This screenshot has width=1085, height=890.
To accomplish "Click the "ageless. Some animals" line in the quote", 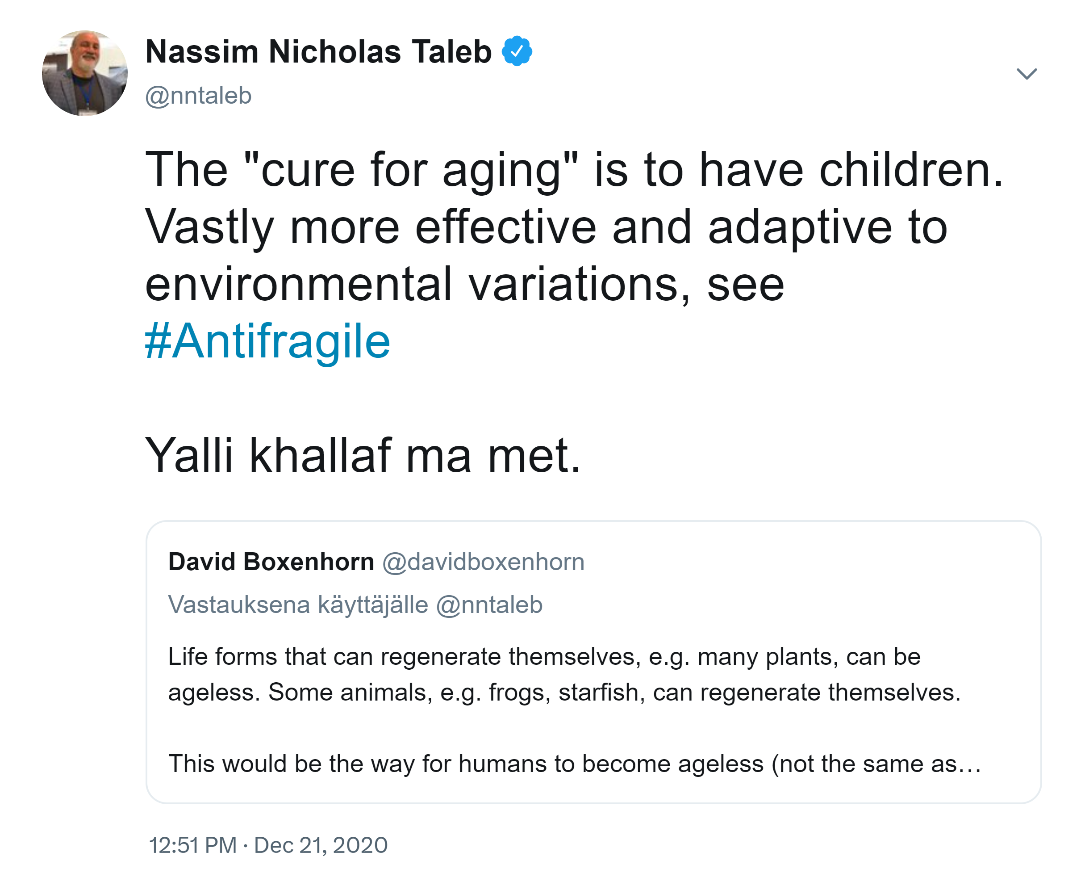I will pos(564,693).
